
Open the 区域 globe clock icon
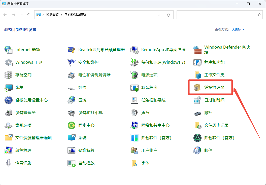(72, 100)
